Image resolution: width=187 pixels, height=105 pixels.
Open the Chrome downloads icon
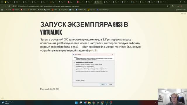[178, 6]
